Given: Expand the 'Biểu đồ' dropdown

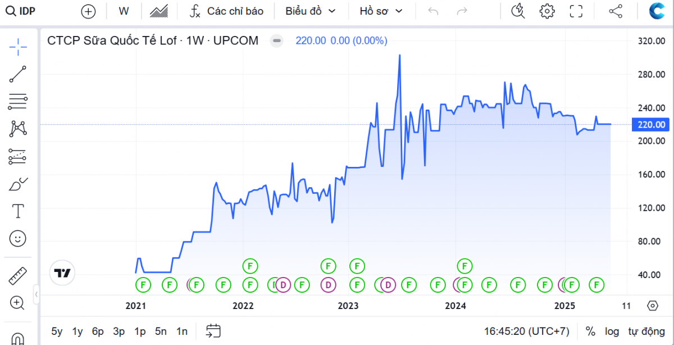Looking at the screenshot, I should click(310, 11).
